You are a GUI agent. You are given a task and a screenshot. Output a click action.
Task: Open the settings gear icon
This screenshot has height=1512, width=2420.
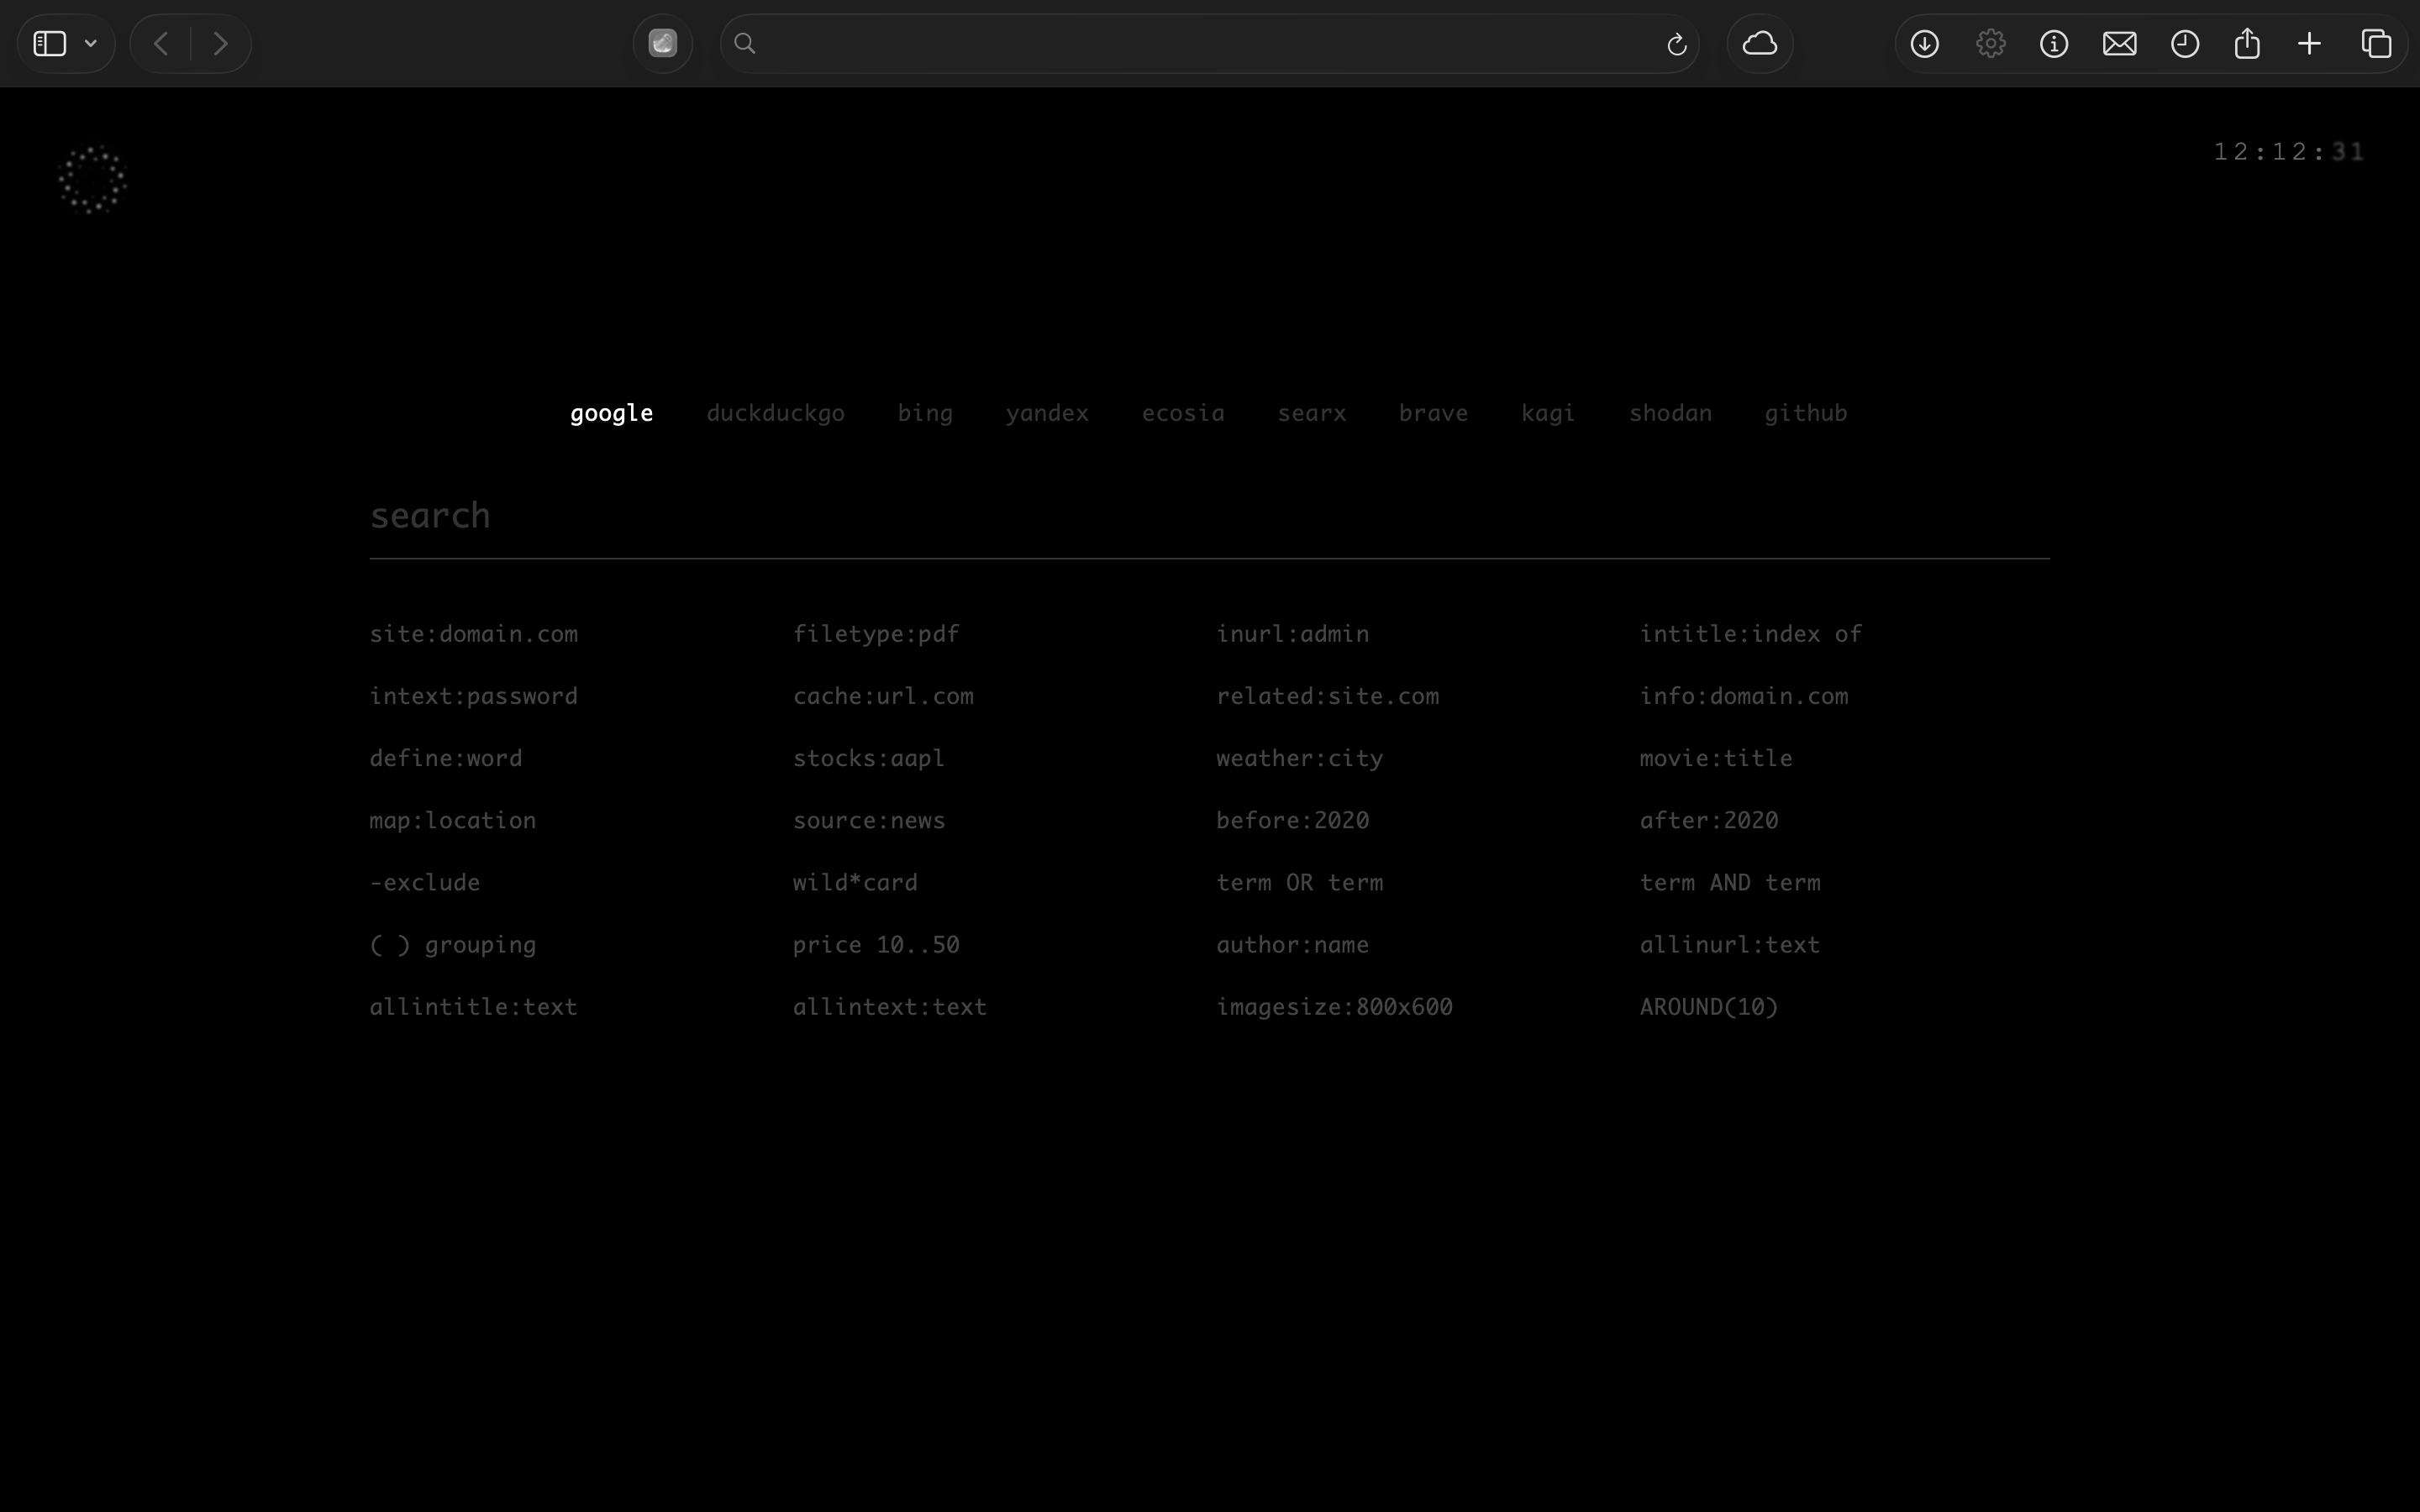tap(1990, 44)
